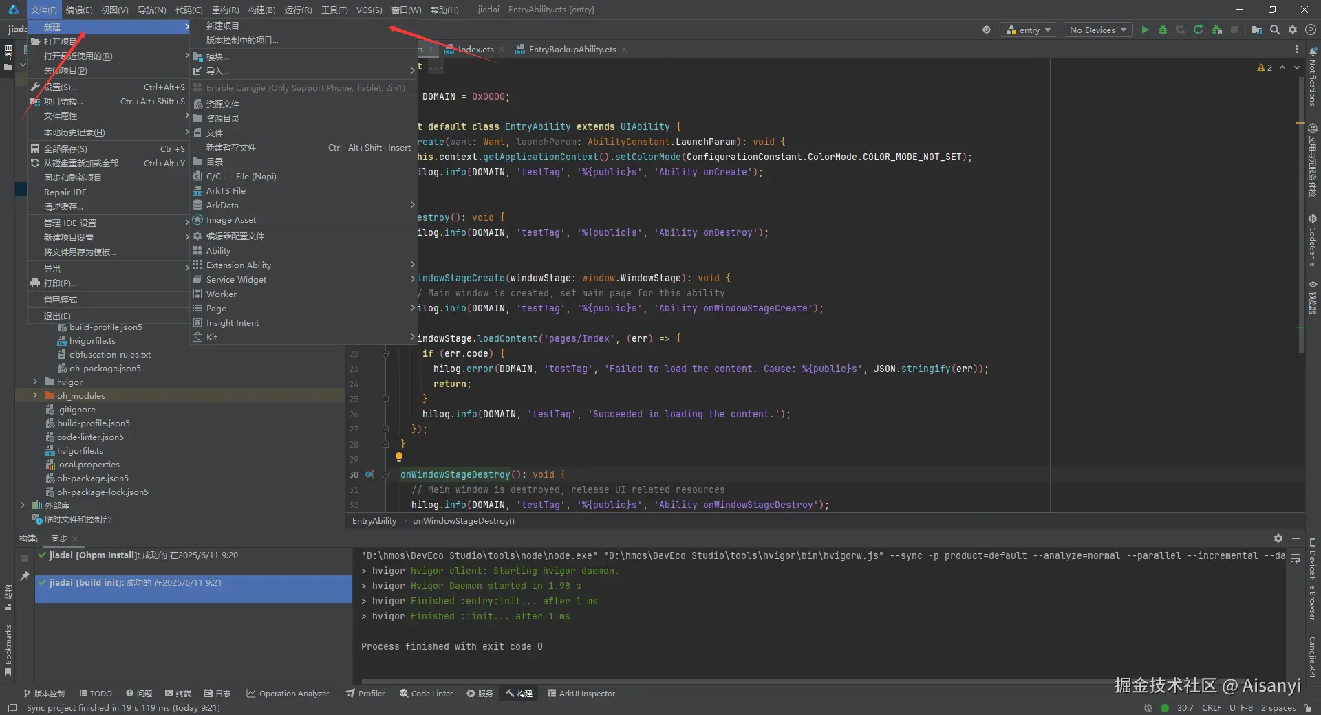This screenshot has width=1321, height=715.
Task: Expand the oh_modules folder node
Action: pyautogui.click(x=35, y=395)
